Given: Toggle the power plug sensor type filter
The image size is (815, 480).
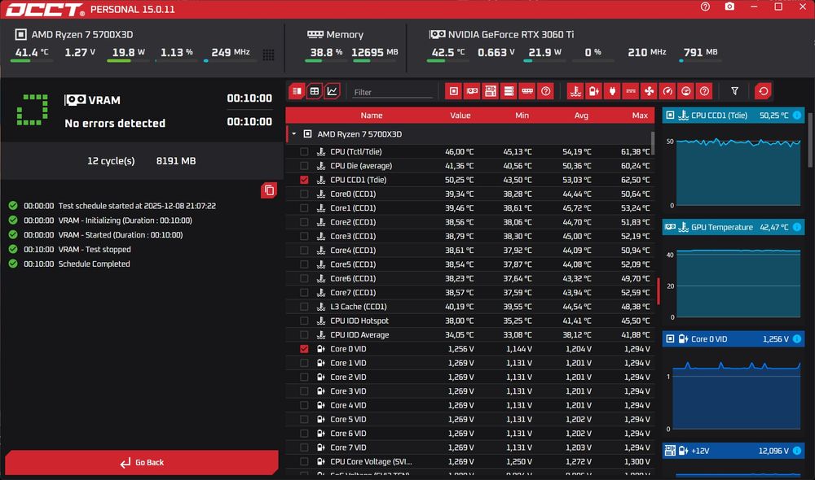Looking at the screenshot, I should click(x=612, y=91).
